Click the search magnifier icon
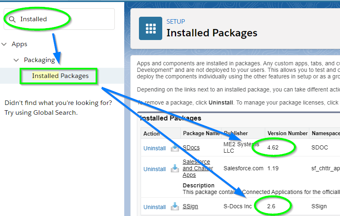Screen dimensions: 340x216 pos(12,19)
